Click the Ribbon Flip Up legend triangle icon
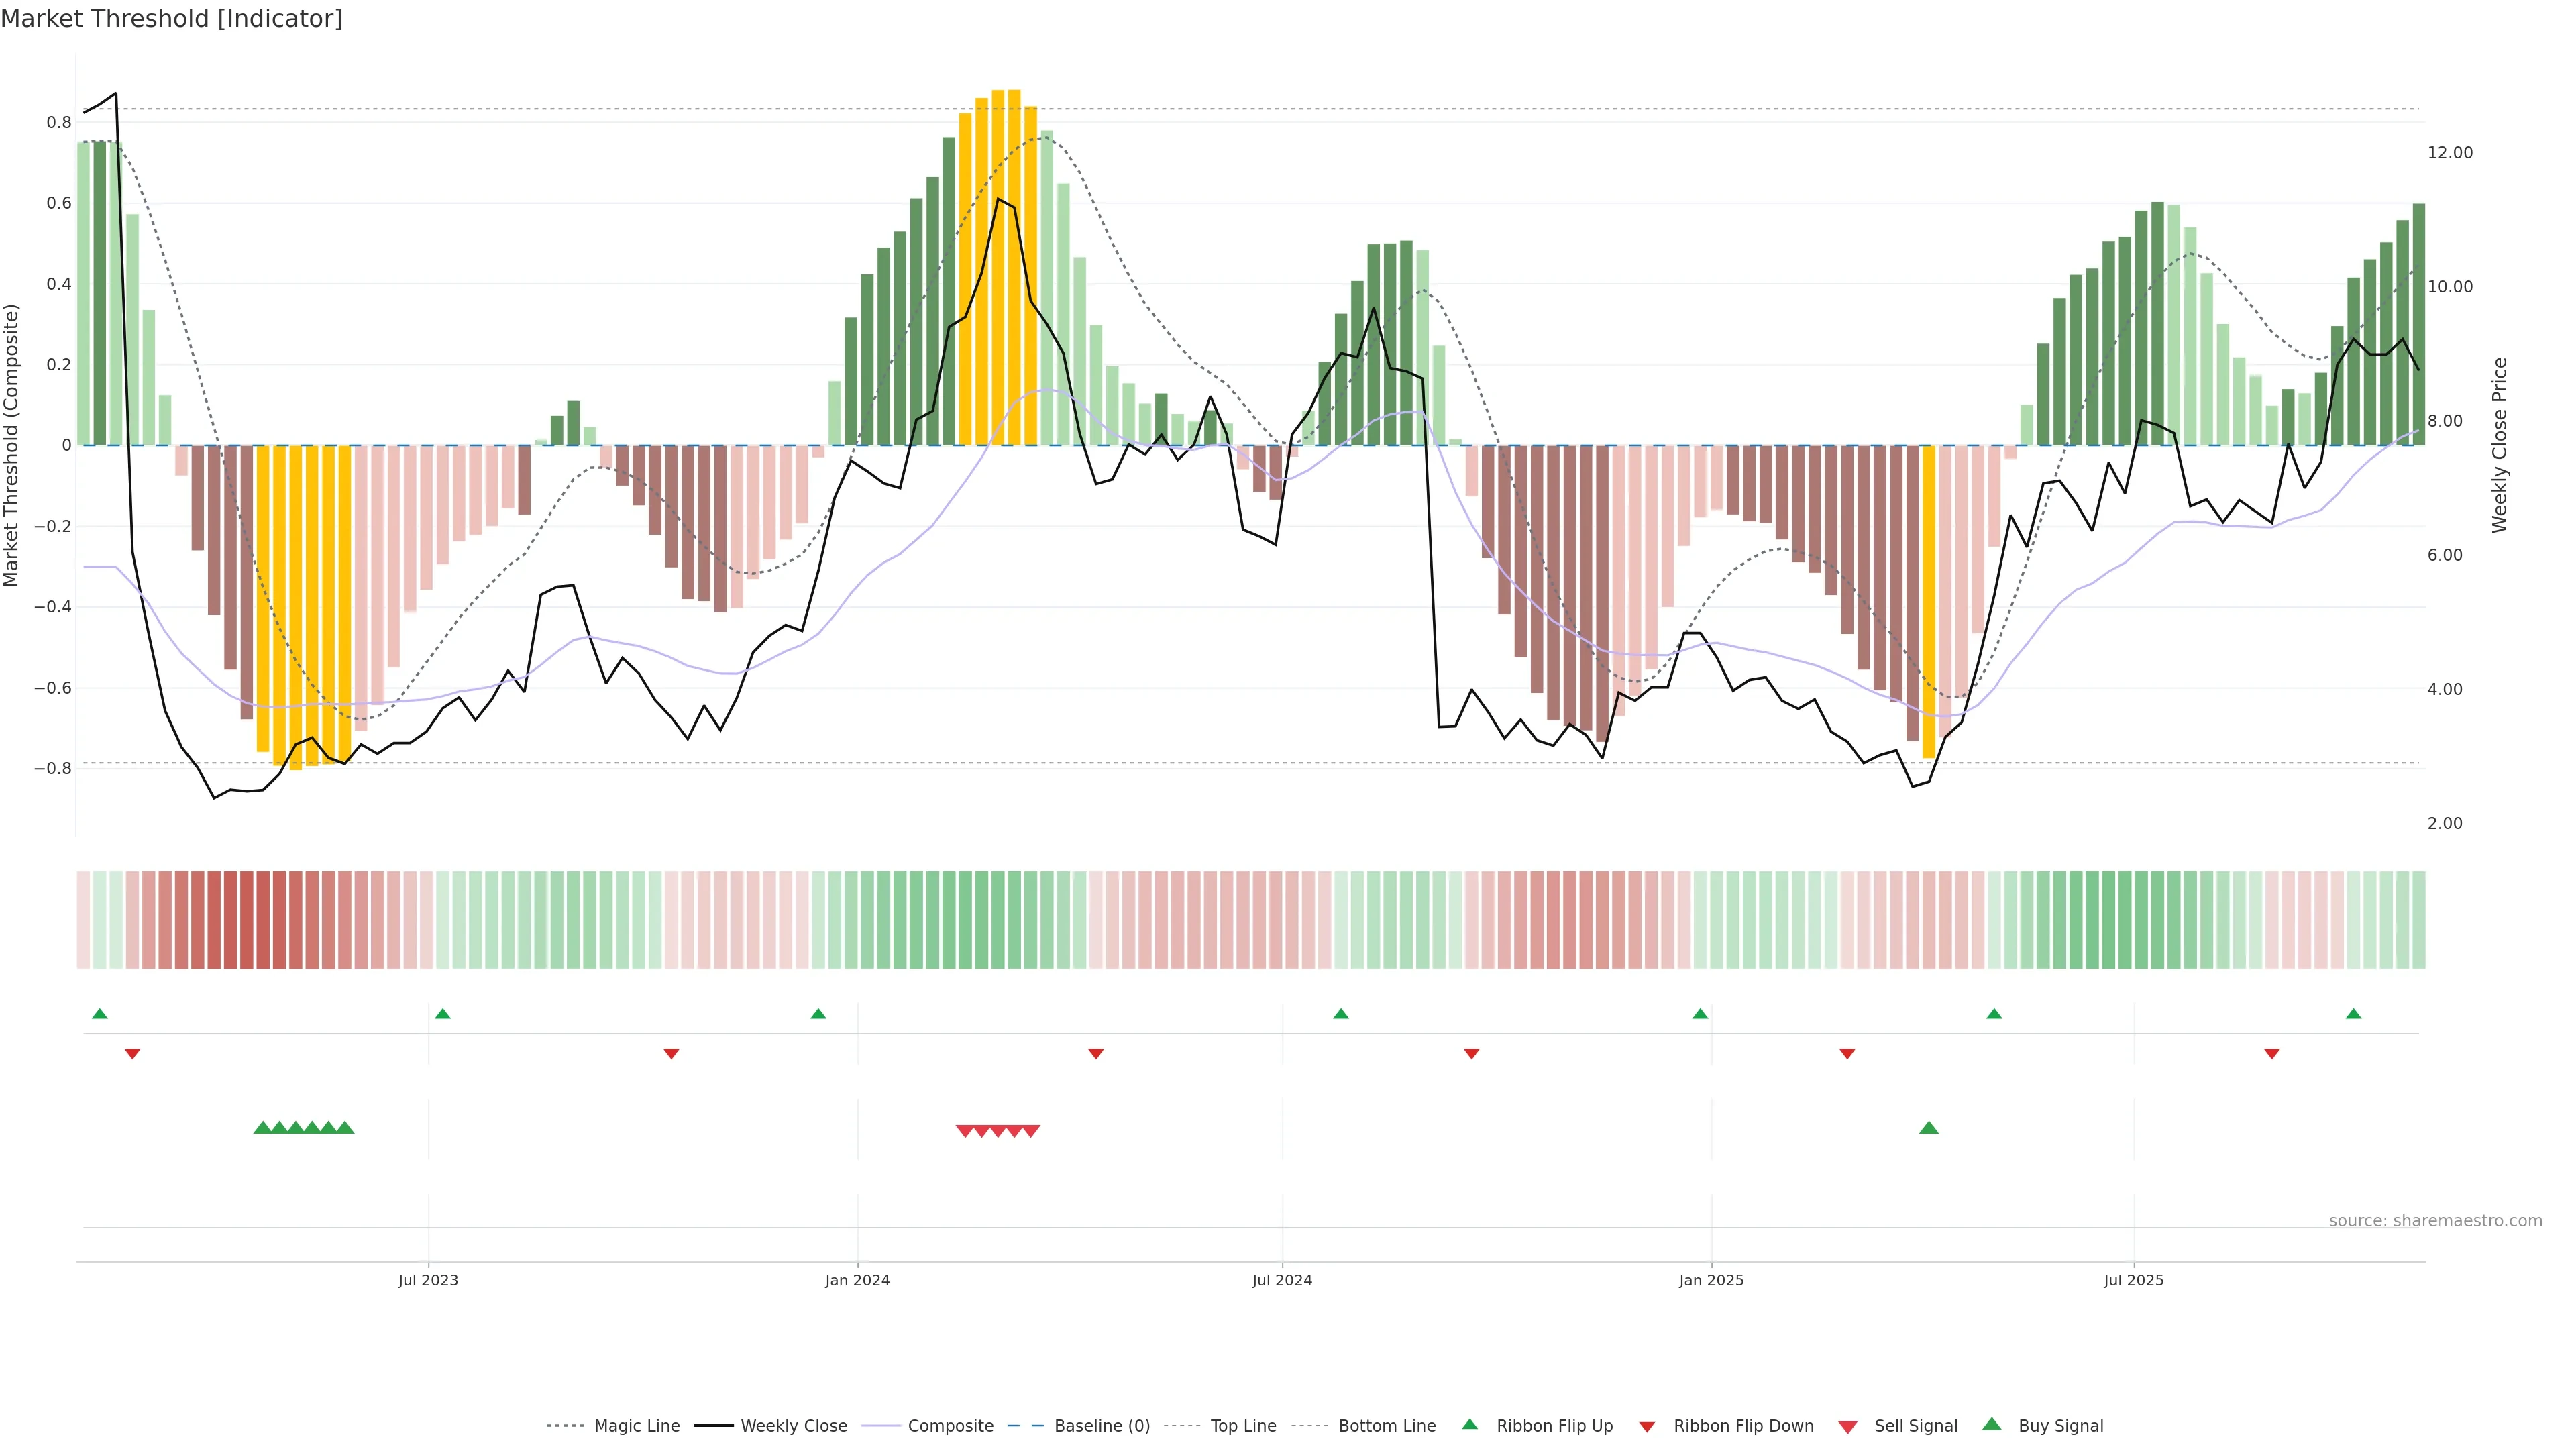 [1469, 1424]
